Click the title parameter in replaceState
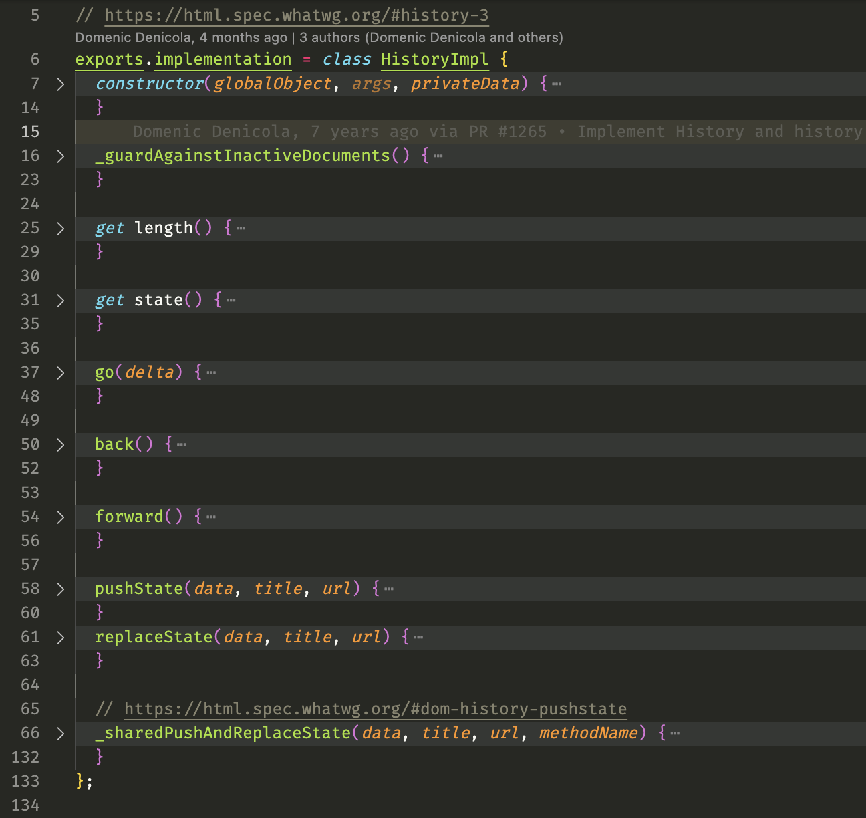The width and height of the screenshot is (866, 818). pyautogui.click(x=307, y=637)
